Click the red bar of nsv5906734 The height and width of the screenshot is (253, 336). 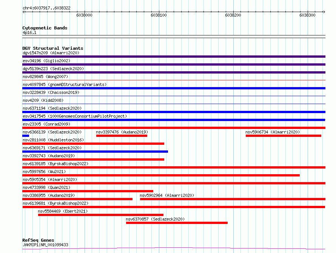tap(284, 136)
